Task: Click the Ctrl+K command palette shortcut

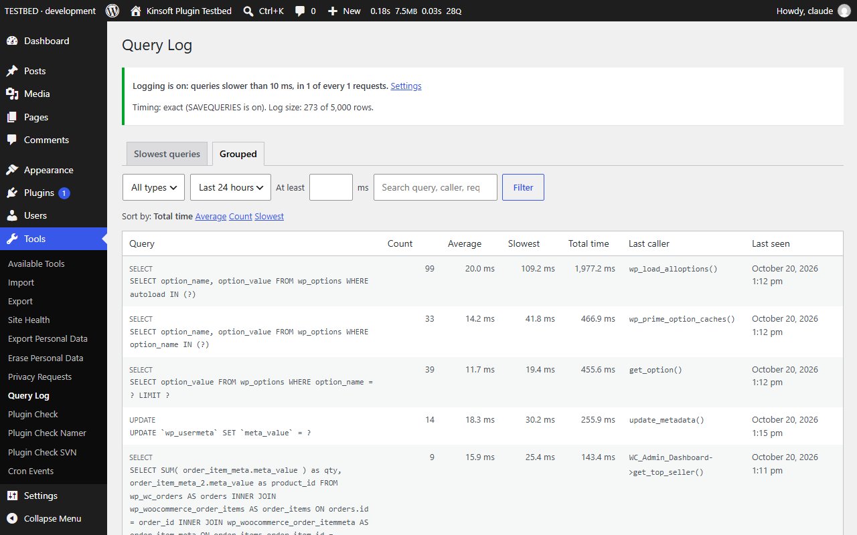Action: tap(263, 11)
